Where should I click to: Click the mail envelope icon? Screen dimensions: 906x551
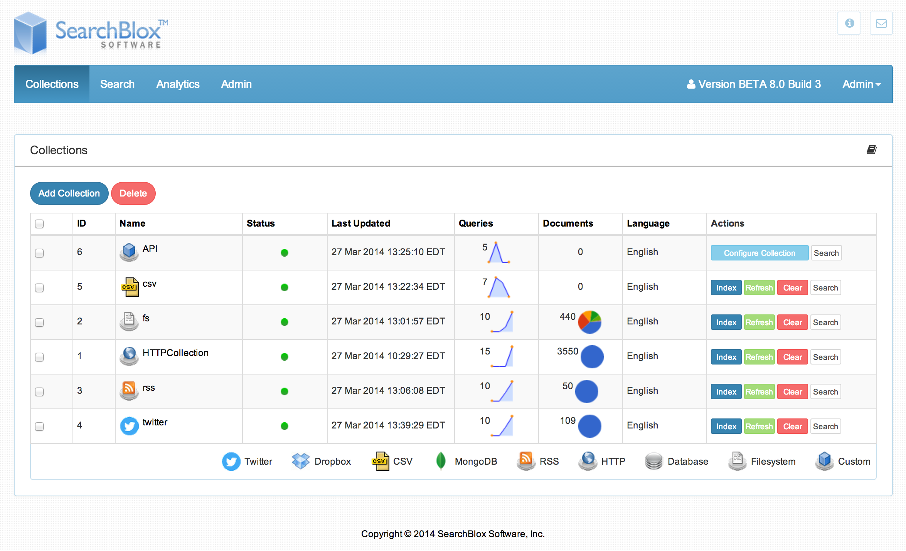[881, 23]
